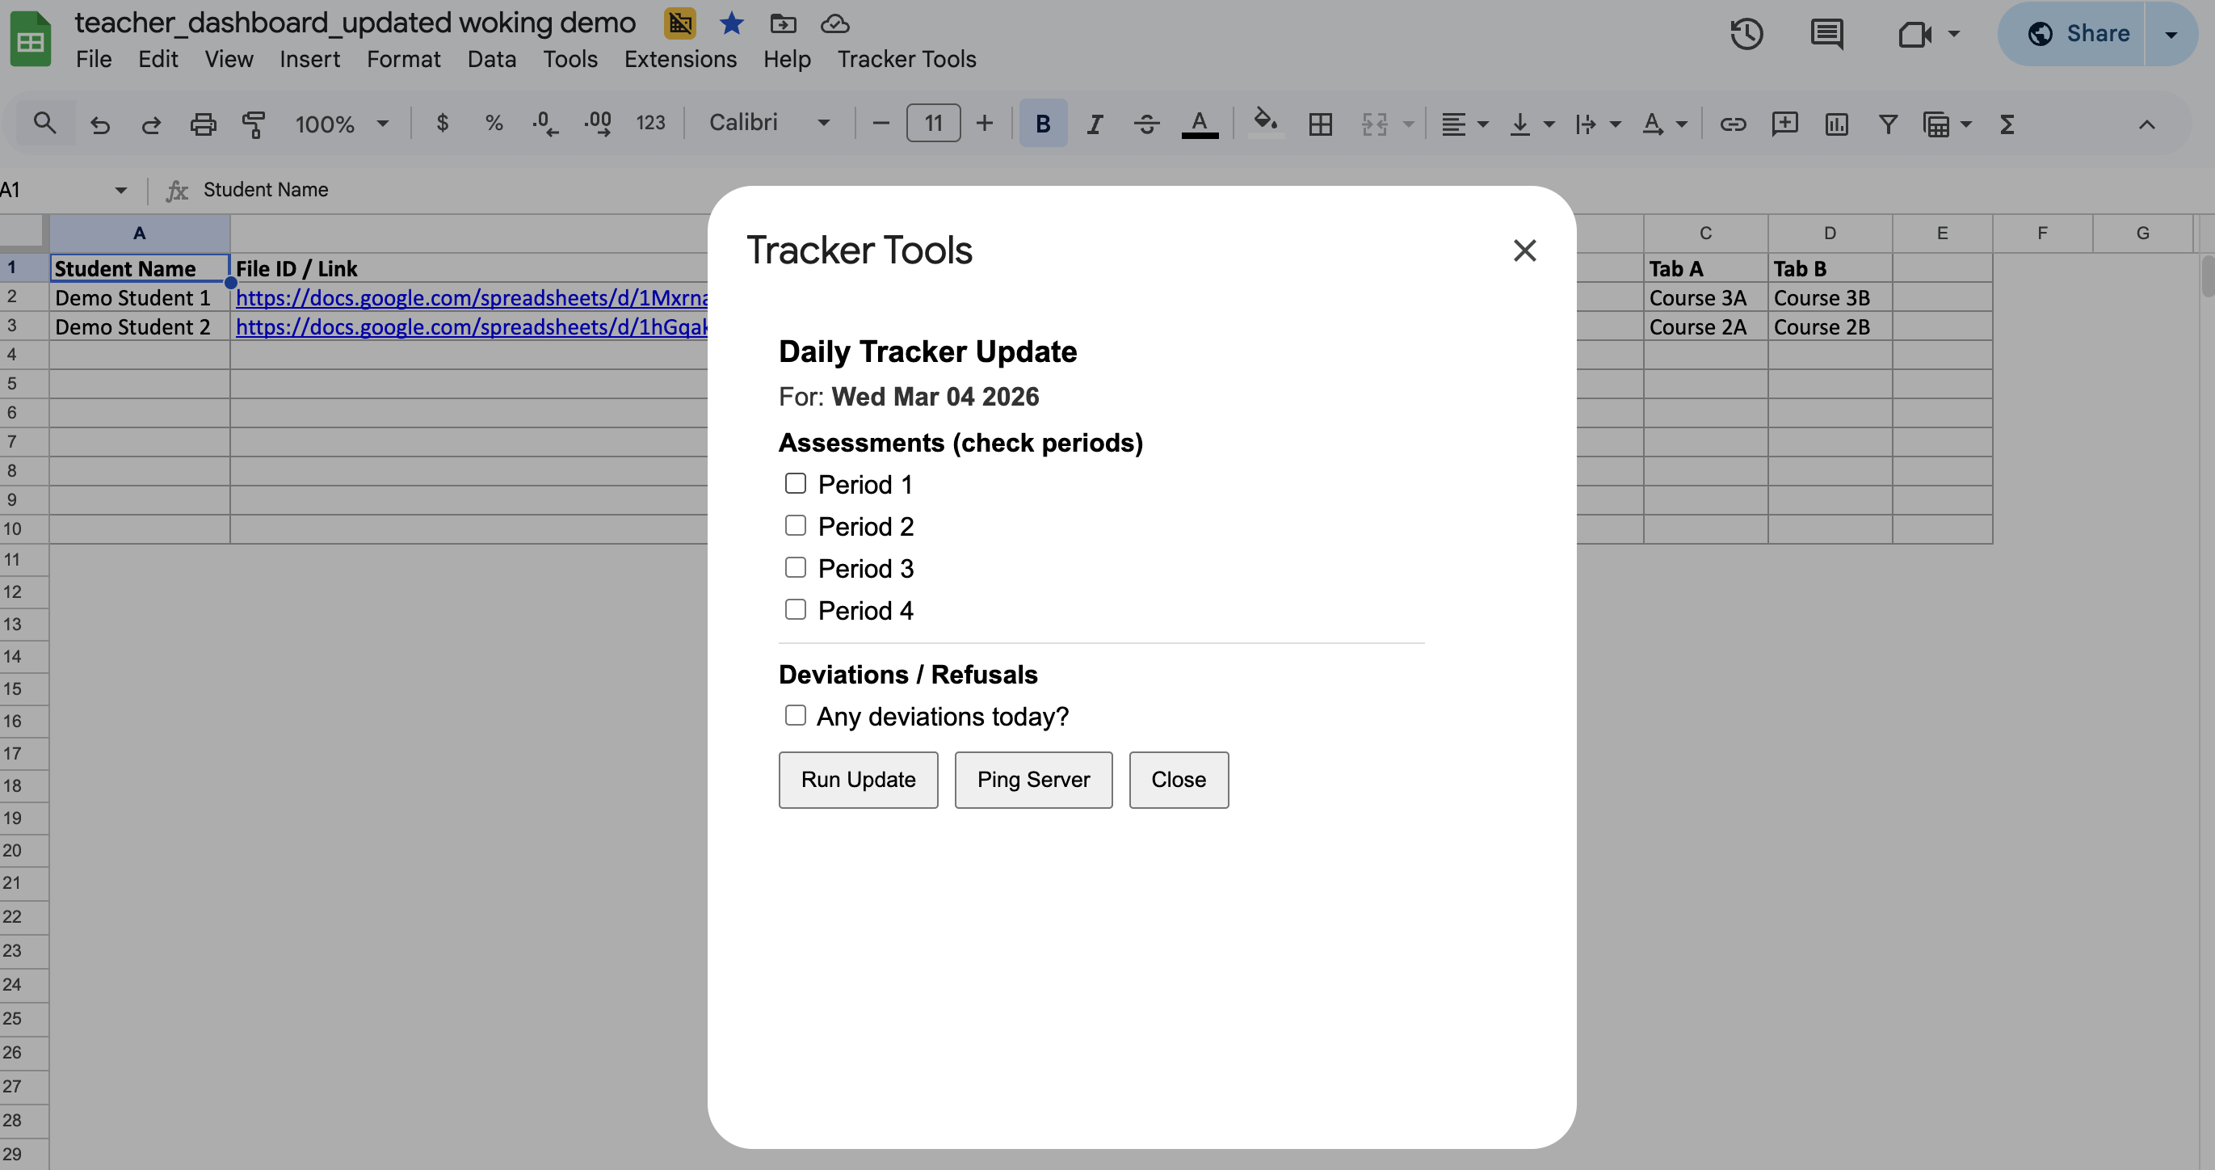This screenshot has width=2215, height=1170.
Task: Click the insert link icon
Action: 1733,124
